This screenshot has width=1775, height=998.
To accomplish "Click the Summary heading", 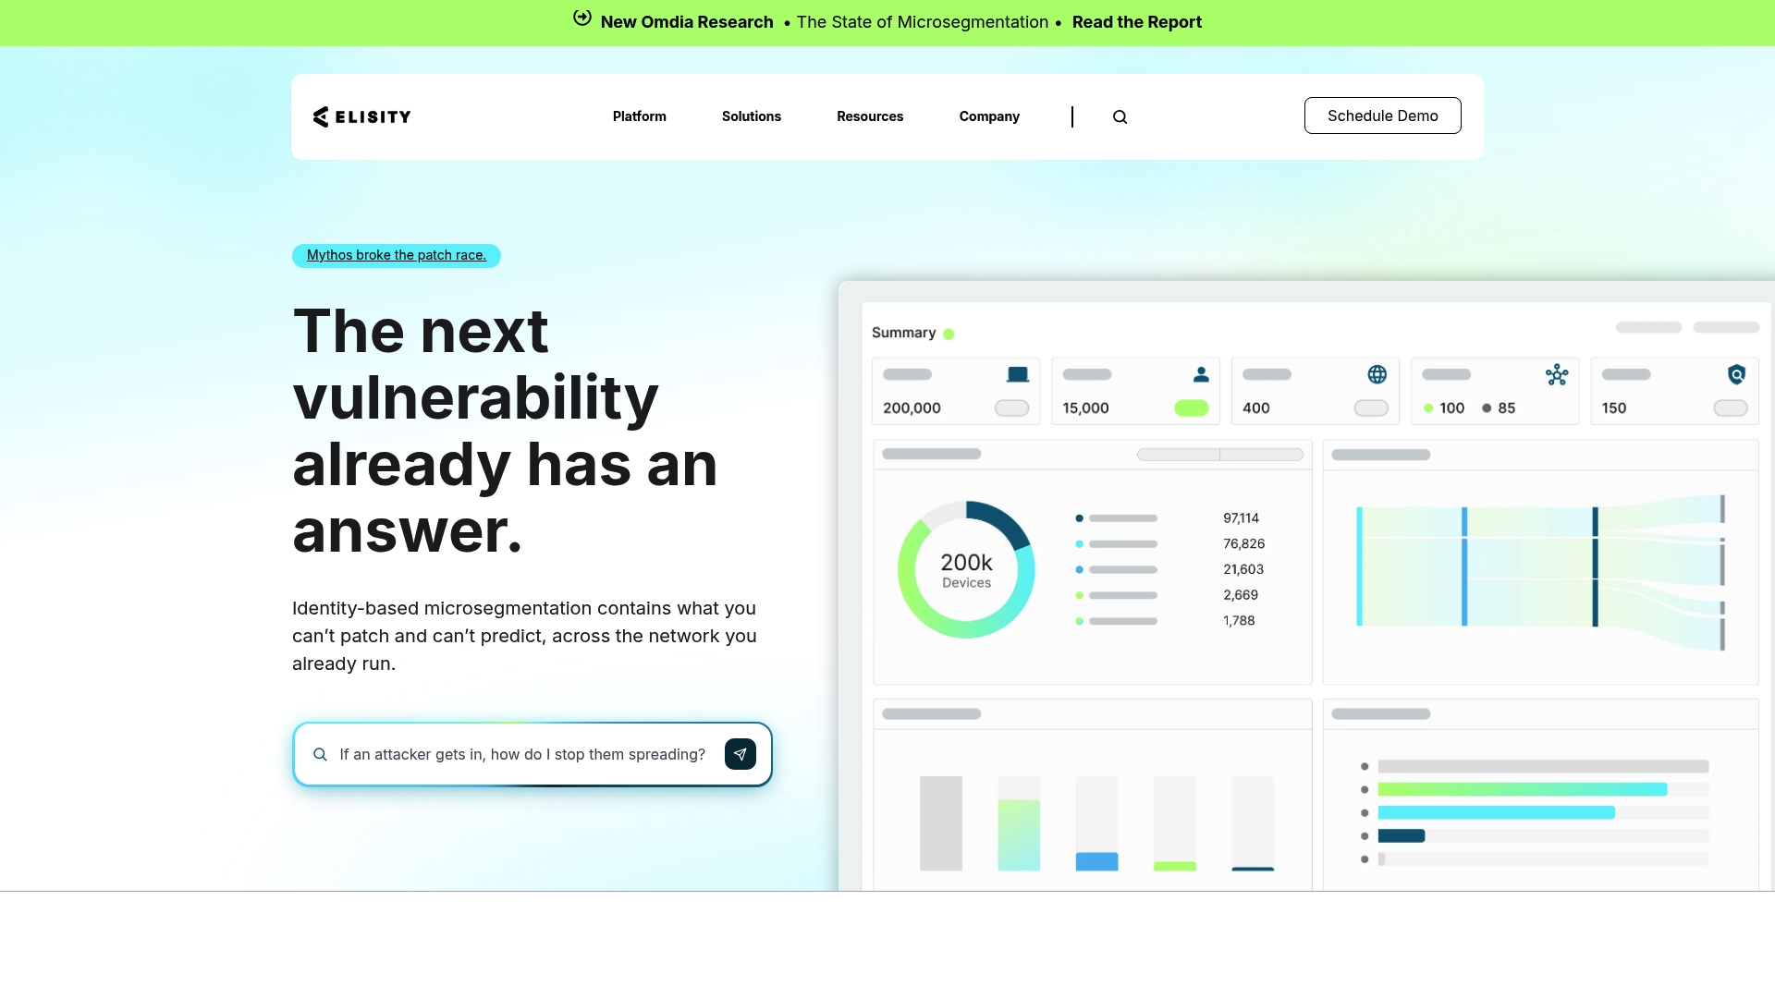I will click(903, 333).
